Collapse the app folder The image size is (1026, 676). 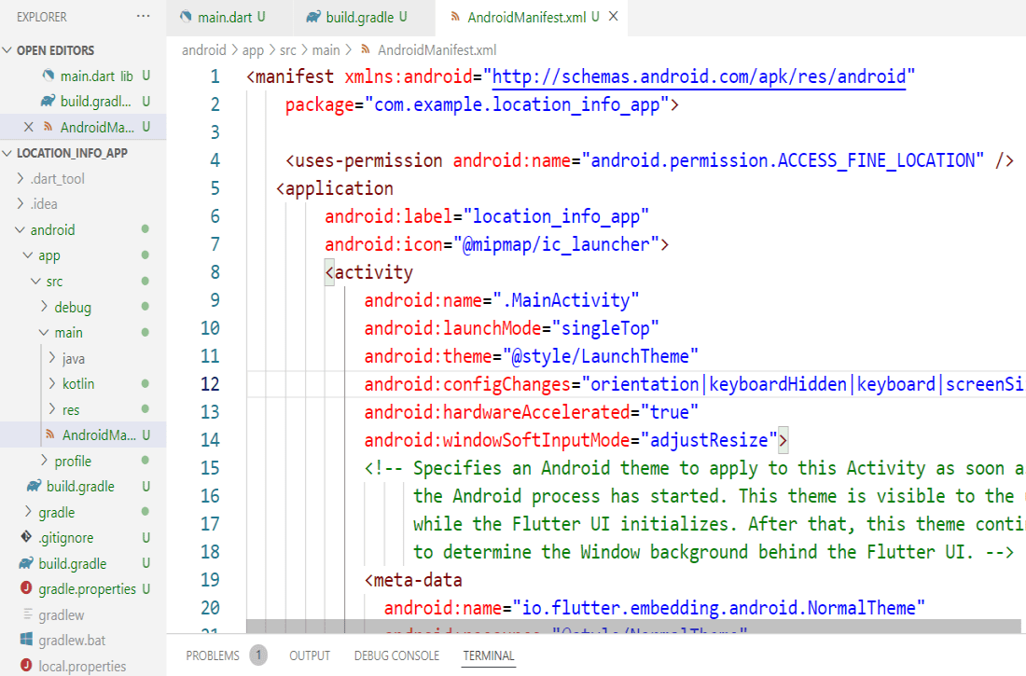(x=28, y=255)
